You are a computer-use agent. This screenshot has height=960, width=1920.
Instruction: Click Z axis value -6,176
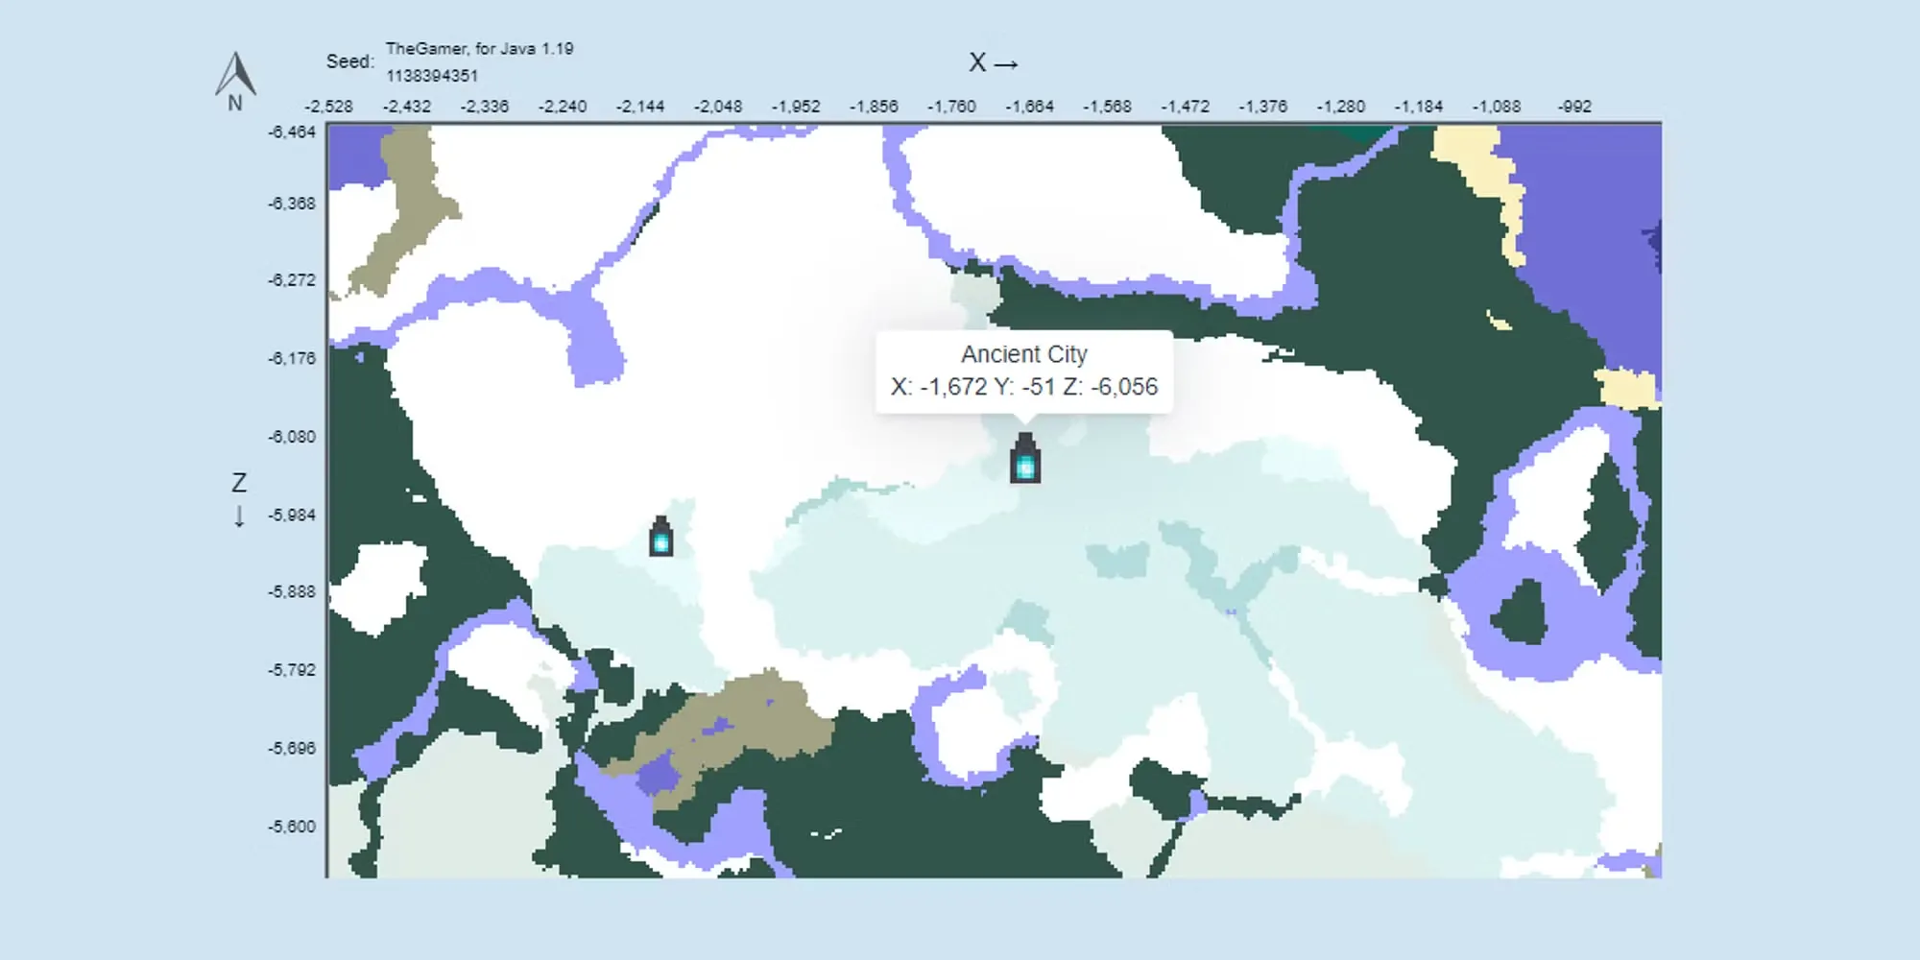[x=291, y=358]
